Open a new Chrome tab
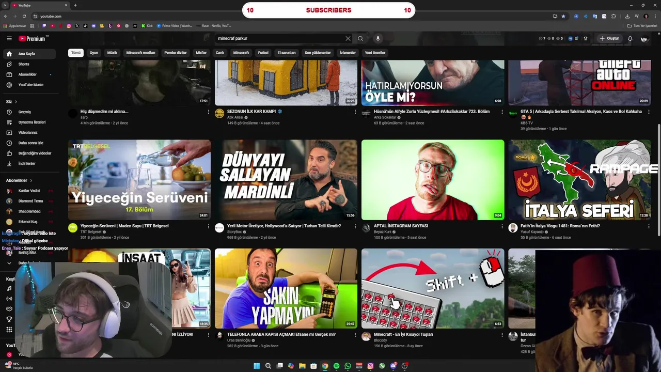The image size is (661, 372). [75, 5]
